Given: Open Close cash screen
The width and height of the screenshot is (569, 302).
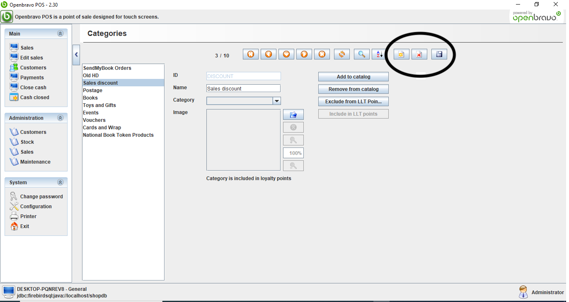Looking at the screenshot, I should (28, 87).
